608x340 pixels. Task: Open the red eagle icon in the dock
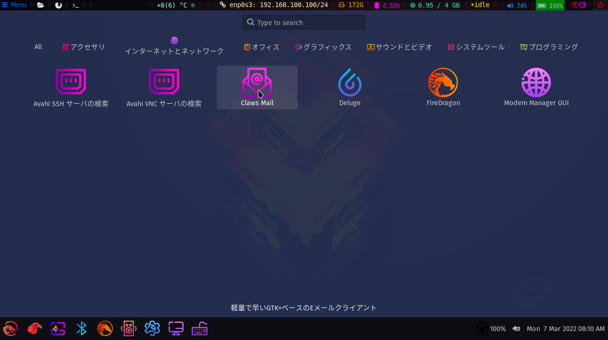tap(34, 328)
